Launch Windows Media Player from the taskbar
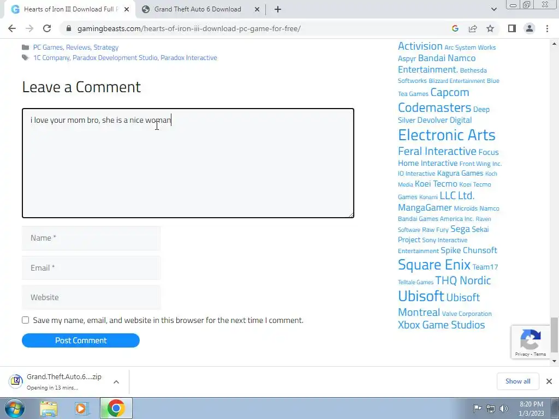The width and height of the screenshot is (559, 419). pos(81,409)
